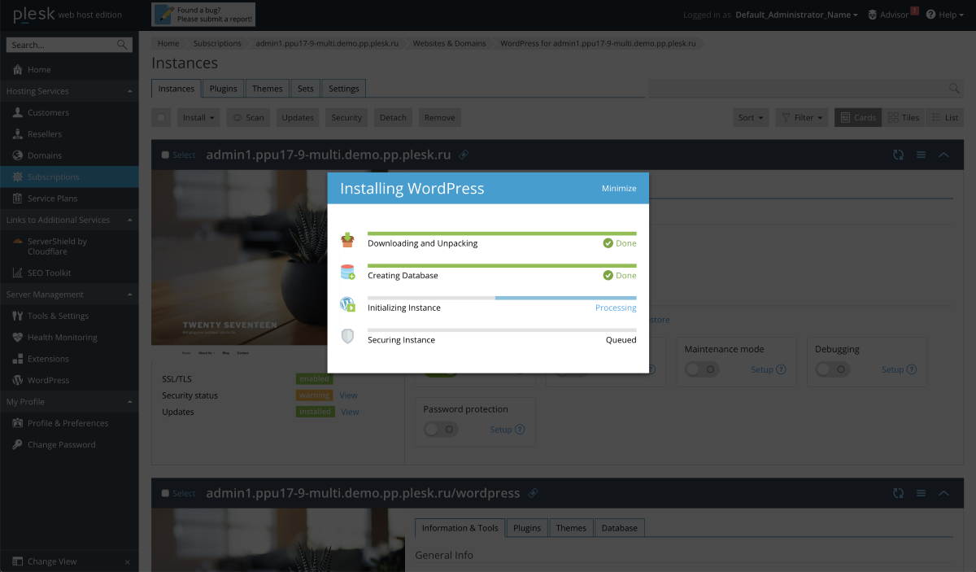This screenshot has width=976, height=572.
Task: Toggle the Maintenance mode switch
Action: [701, 369]
